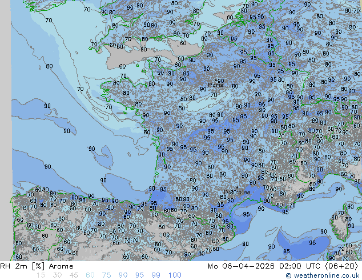Viewport: 362px width, 280px height.
Task: Select the 99 legend value
Action: tap(156, 275)
